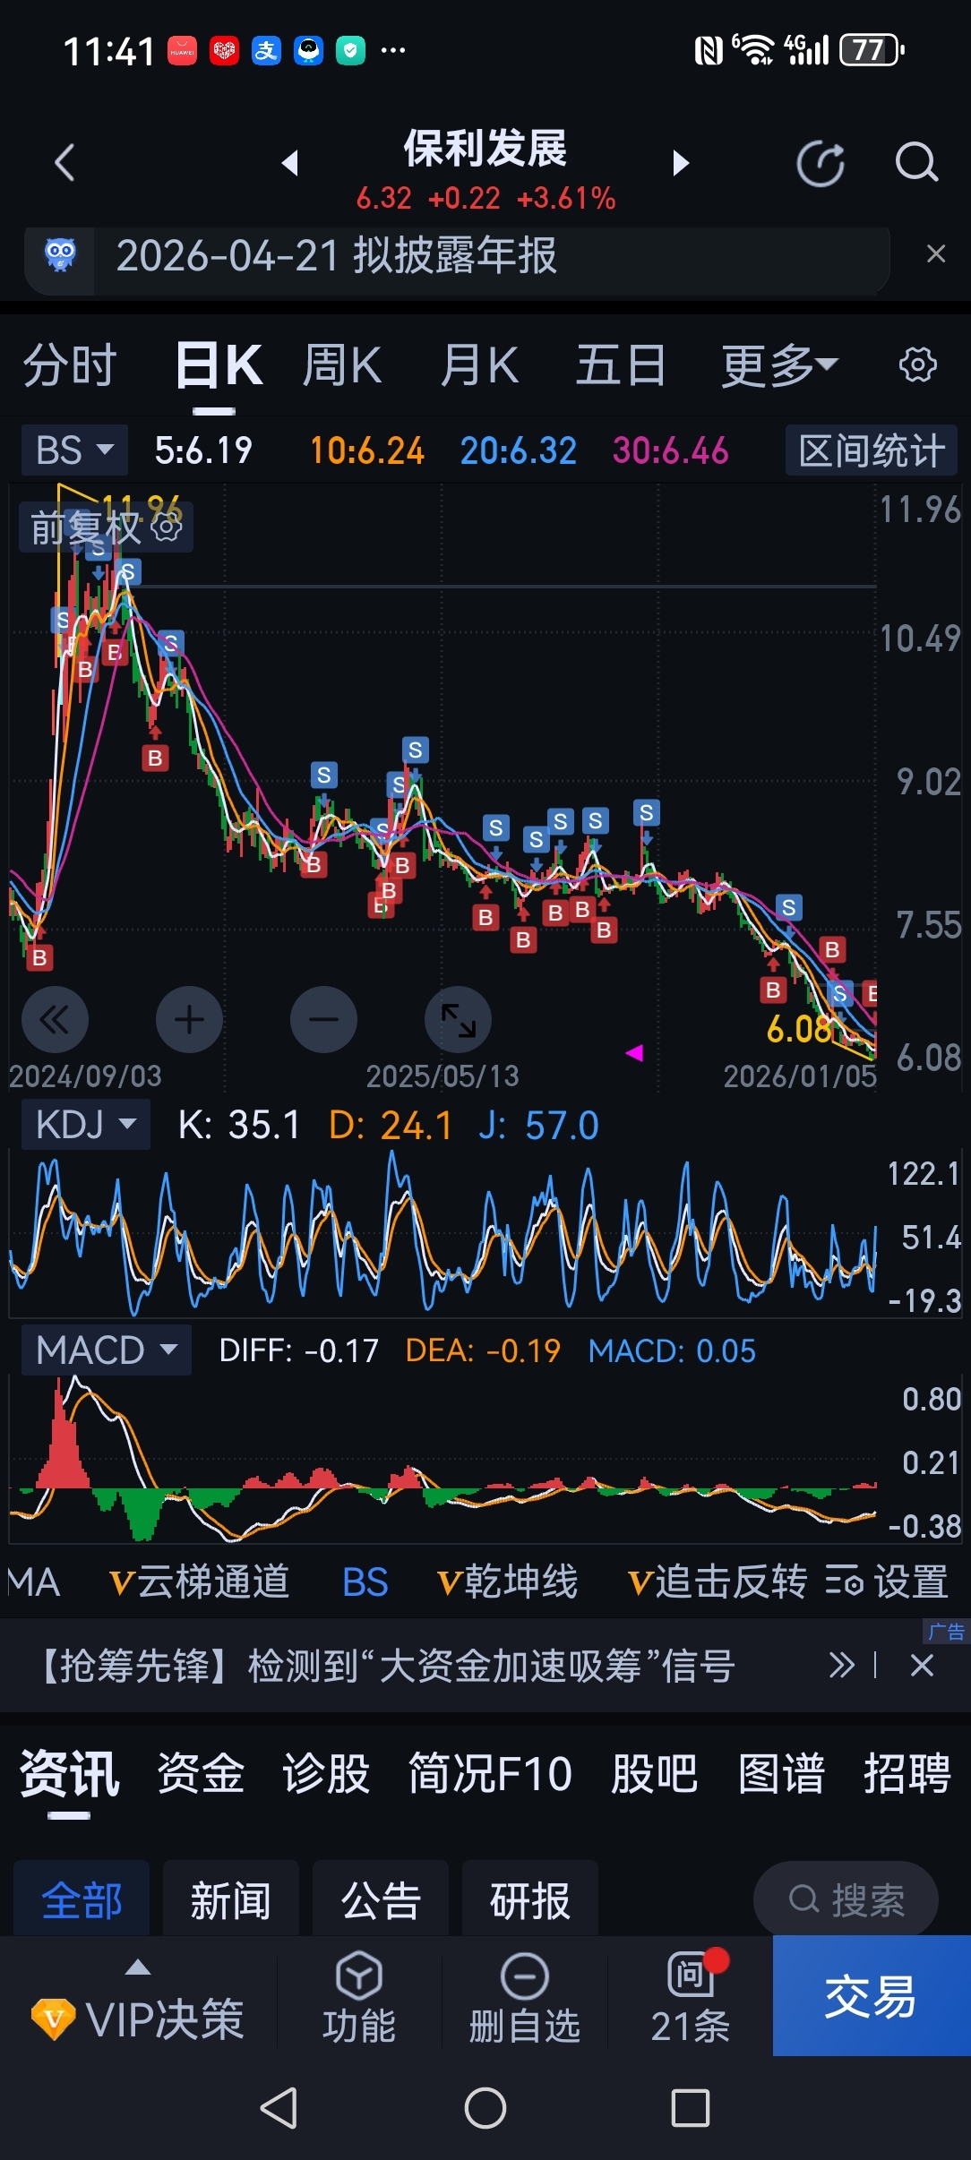The width and height of the screenshot is (971, 2160).
Task: Open the 抢筹先锋 ad banner
Action: (x=385, y=1666)
